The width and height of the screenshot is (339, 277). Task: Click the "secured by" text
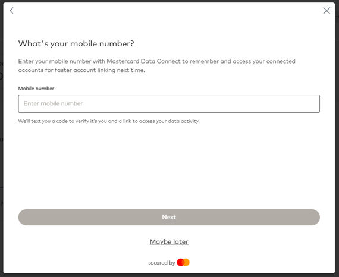[162, 263]
